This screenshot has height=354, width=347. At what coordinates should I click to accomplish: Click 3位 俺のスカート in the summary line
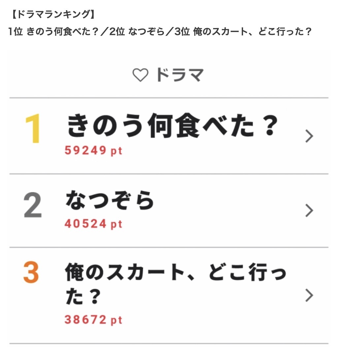[211, 32]
